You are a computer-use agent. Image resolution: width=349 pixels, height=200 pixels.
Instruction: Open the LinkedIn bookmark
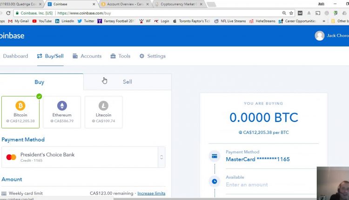pos(65,21)
